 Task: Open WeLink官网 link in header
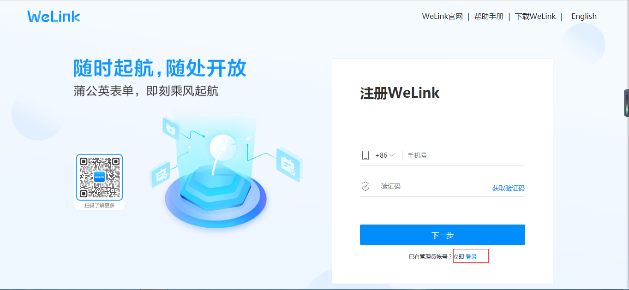442,17
